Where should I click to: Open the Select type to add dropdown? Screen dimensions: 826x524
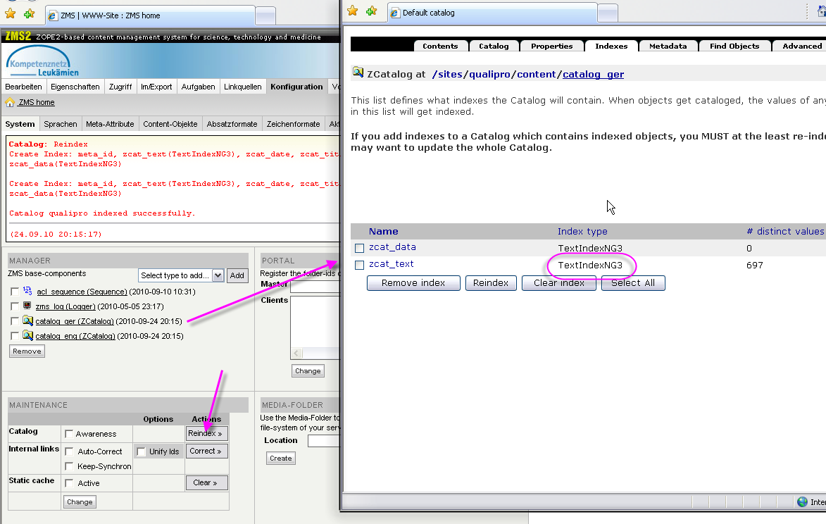click(x=181, y=275)
